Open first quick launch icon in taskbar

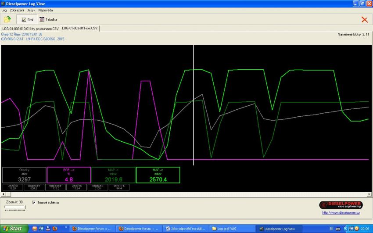pos(35,229)
